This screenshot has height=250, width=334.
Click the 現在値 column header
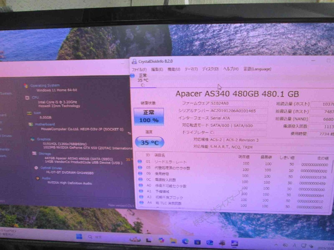click(x=244, y=157)
